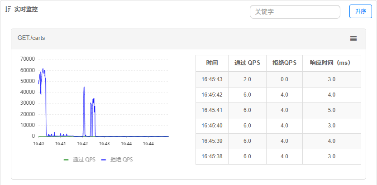Click the 响应时间（ms）column header
This screenshot has height=185, width=377.
(x=331, y=63)
